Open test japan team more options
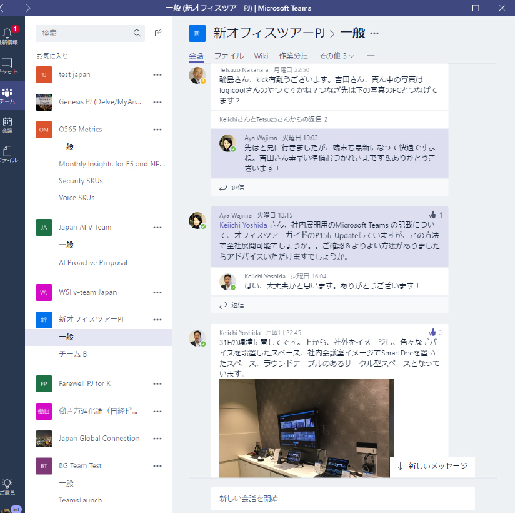The image size is (515, 513). coord(157,75)
